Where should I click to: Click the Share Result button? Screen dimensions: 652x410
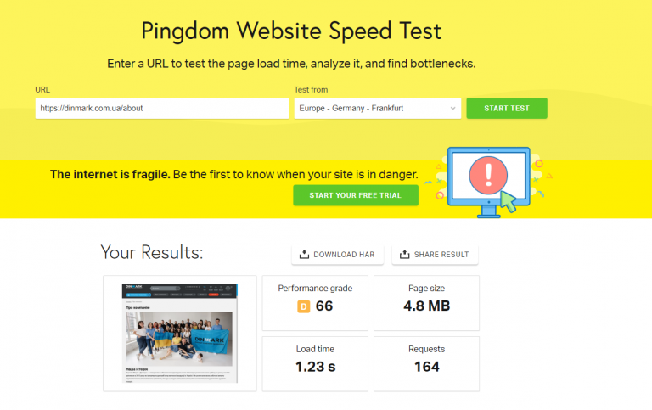click(435, 255)
